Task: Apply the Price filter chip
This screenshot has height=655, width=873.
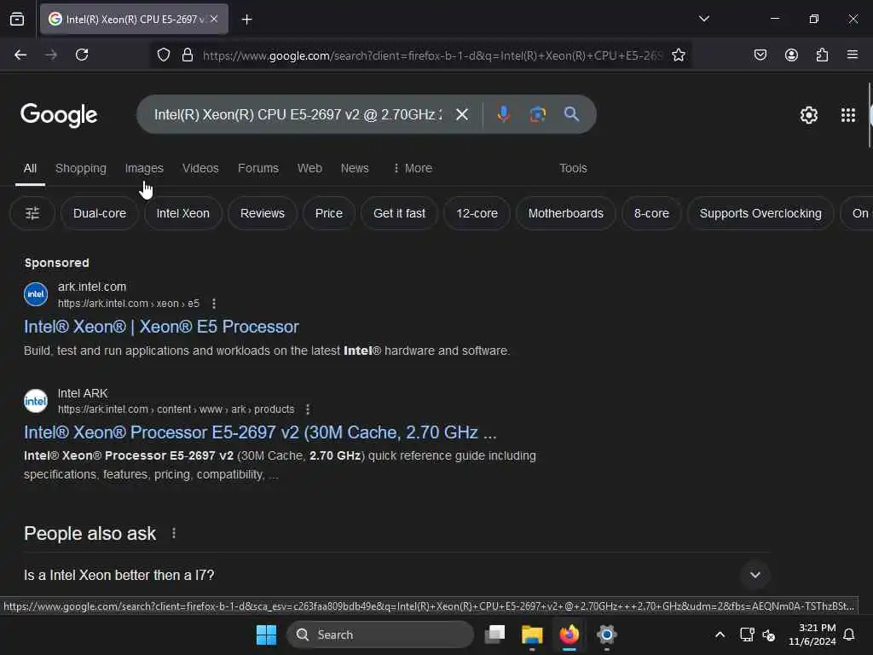Action: click(329, 213)
